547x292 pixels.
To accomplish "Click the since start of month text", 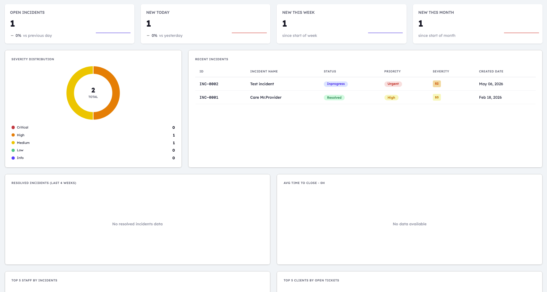I will click(437, 36).
